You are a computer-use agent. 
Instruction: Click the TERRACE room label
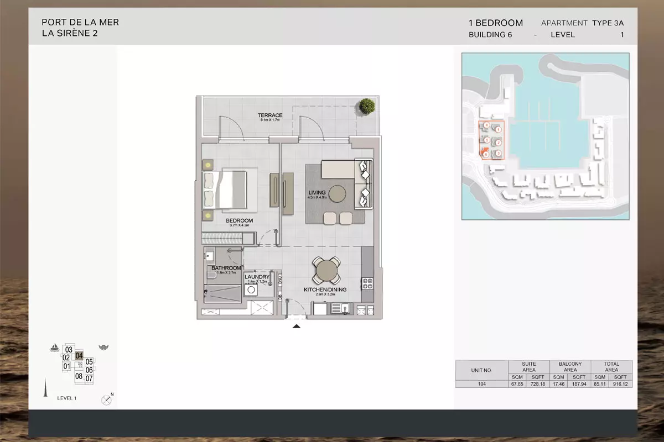pyautogui.click(x=270, y=115)
